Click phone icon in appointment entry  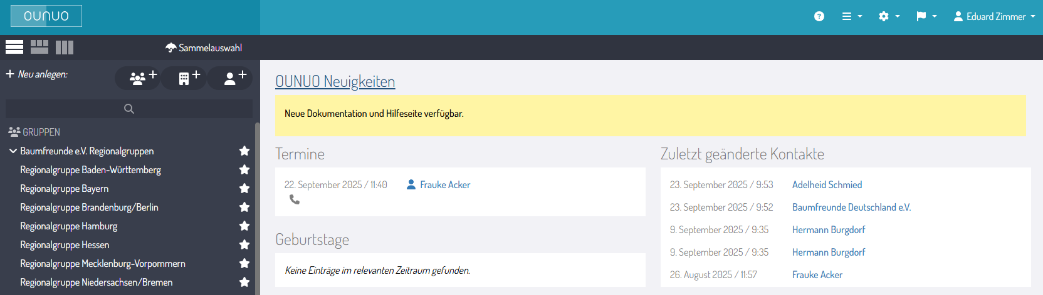click(x=295, y=199)
